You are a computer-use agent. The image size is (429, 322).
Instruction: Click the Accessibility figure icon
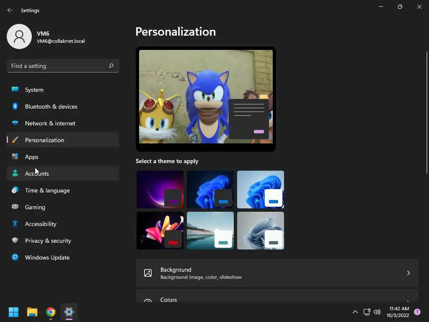click(15, 224)
